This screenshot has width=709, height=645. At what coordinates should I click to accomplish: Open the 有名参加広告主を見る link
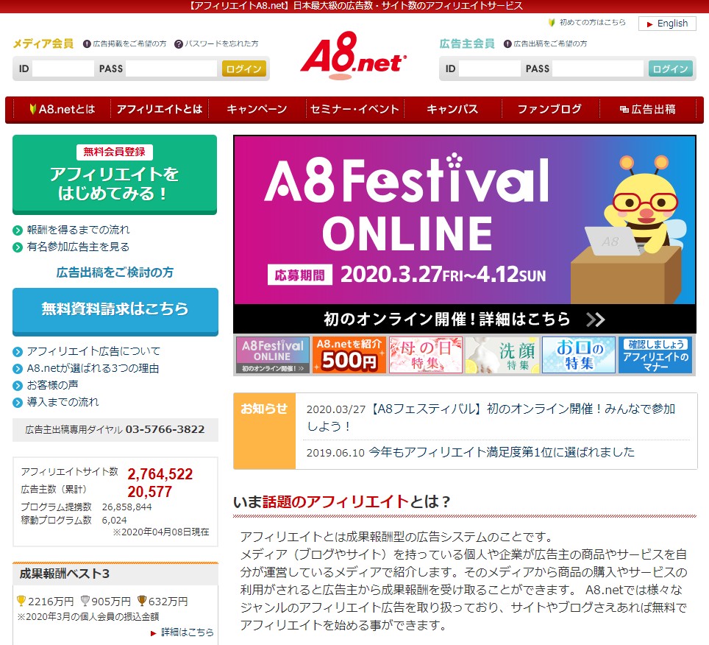pos(78,247)
